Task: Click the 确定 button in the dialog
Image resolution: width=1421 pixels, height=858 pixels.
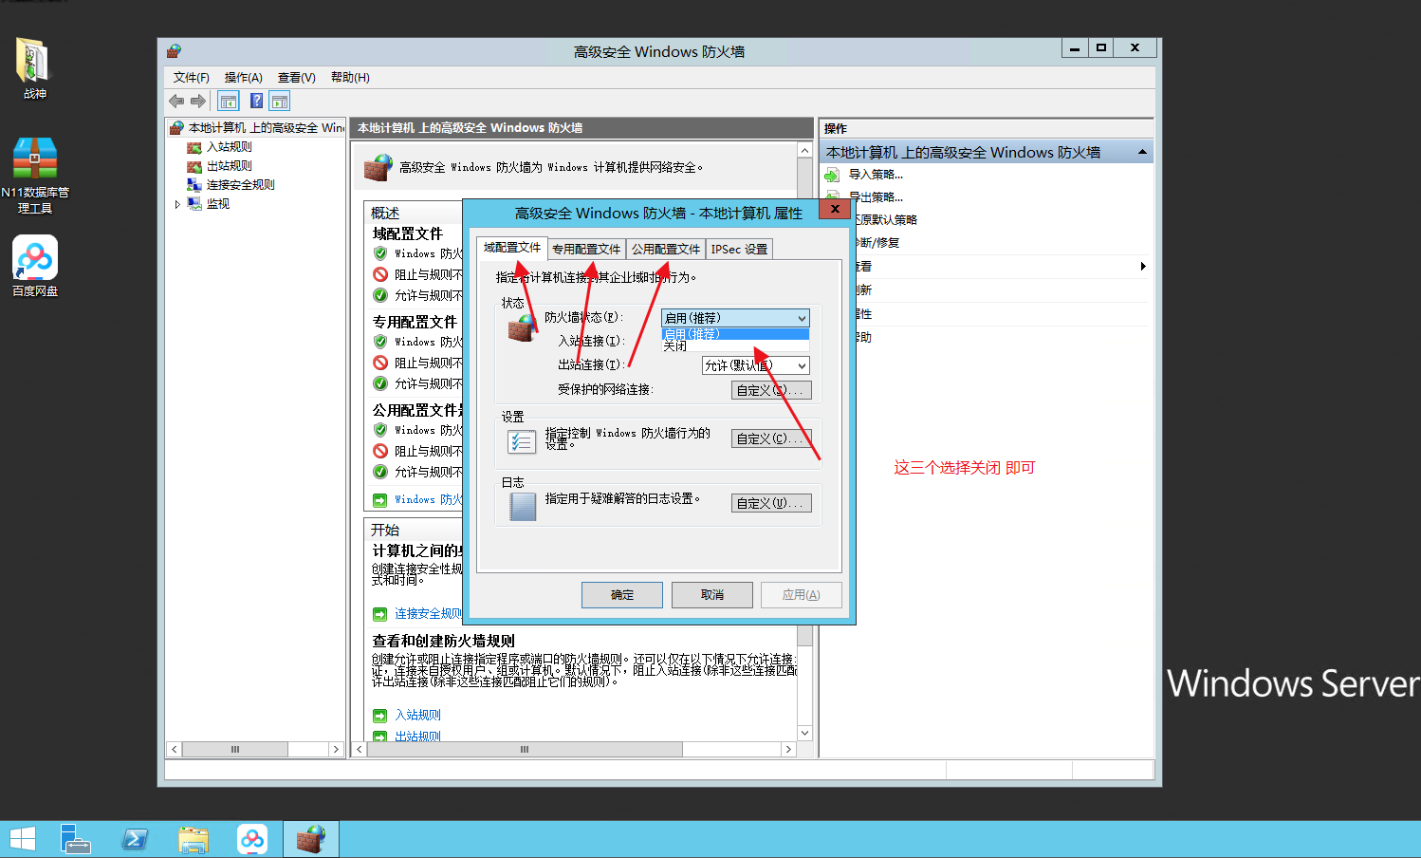Action: pyautogui.click(x=621, y=595)
